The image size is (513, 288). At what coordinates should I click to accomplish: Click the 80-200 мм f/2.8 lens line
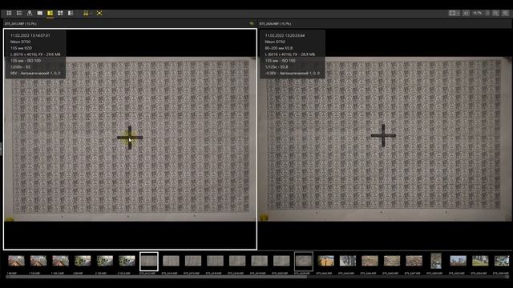279,48
